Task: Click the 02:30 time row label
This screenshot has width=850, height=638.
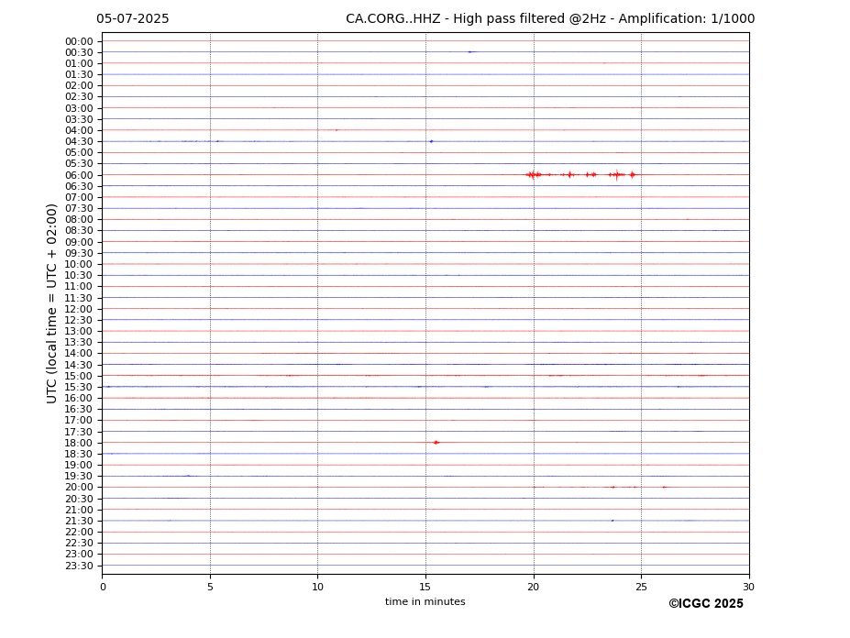Action: coord(79,97)
